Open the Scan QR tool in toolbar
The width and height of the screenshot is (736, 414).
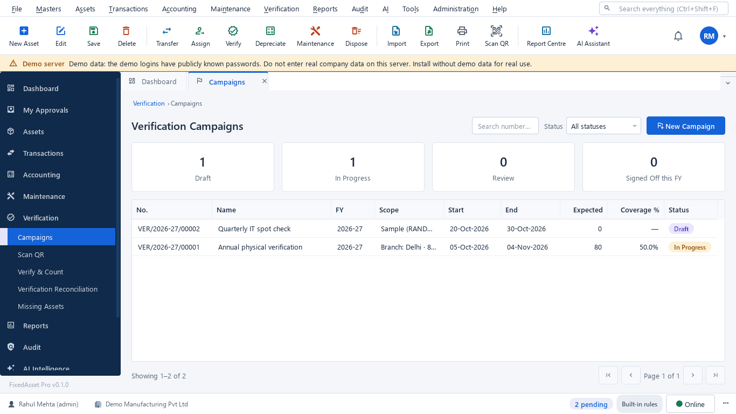pos(496,37)
